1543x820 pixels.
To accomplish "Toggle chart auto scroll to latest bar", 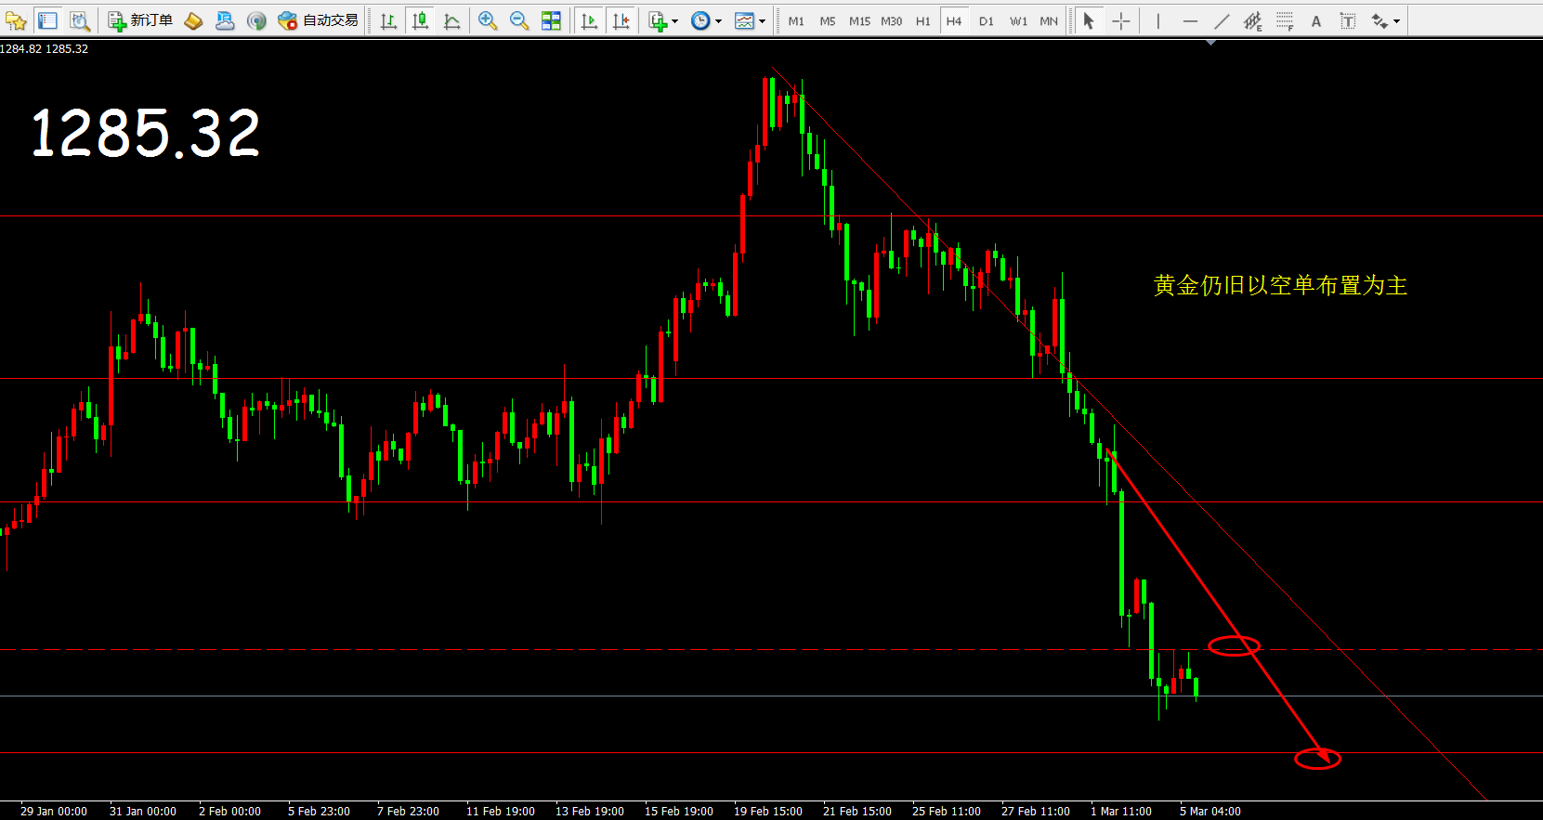I will [589, 20].
